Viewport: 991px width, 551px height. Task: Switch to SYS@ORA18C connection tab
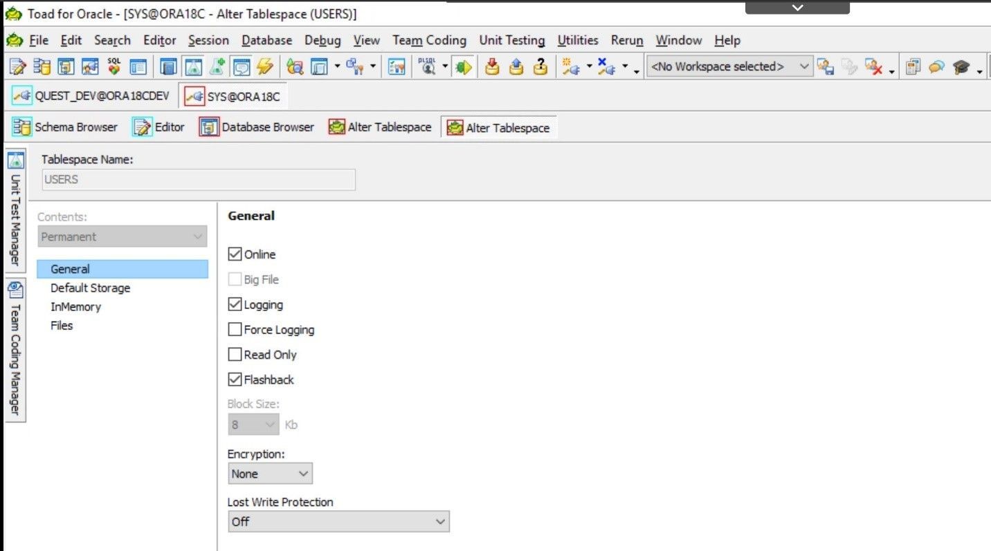tap(233, 97)
